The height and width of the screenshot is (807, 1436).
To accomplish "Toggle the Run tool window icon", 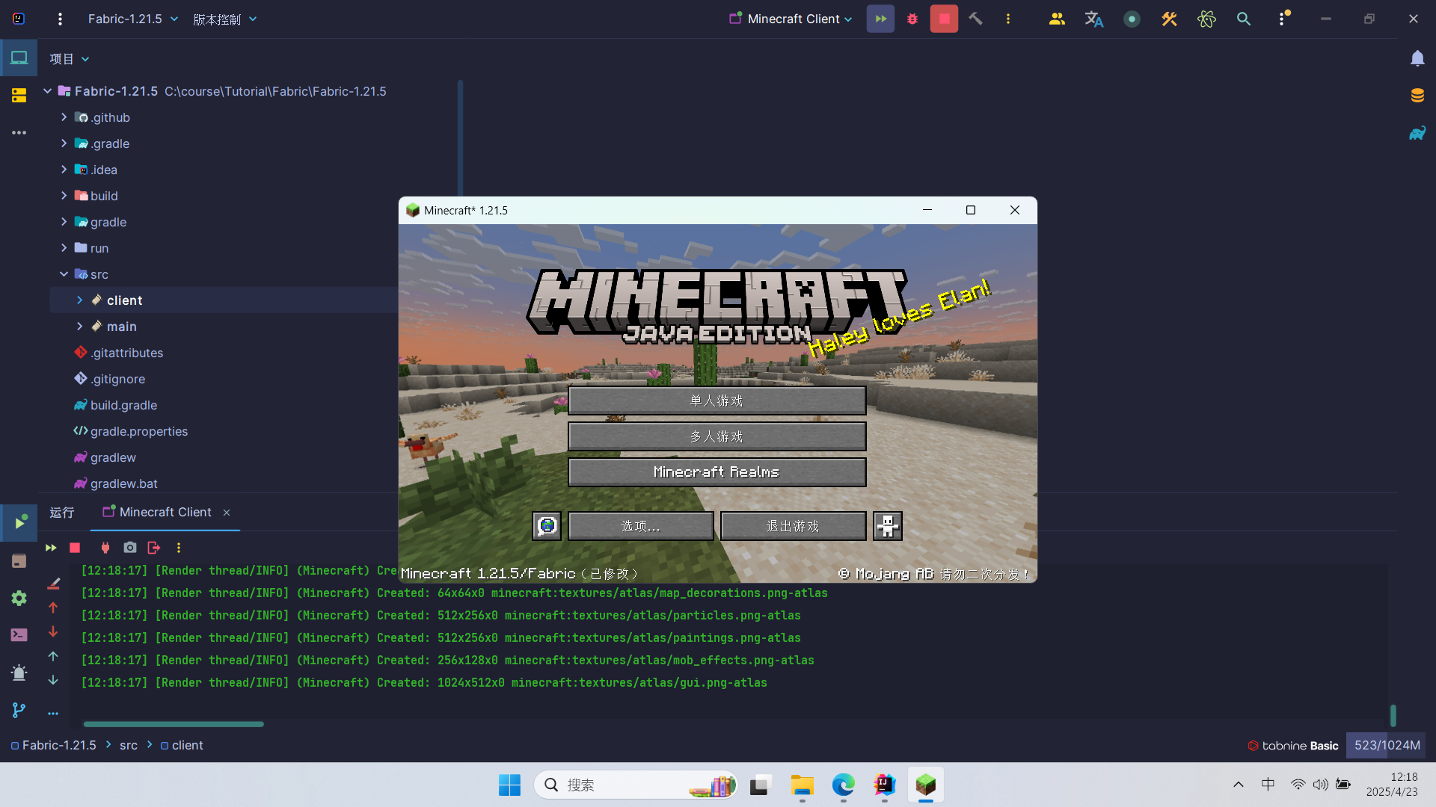I will tap(19, 522).
